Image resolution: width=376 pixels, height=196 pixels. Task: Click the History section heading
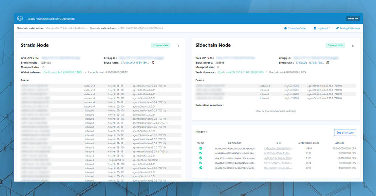click(x=200, y=132)
